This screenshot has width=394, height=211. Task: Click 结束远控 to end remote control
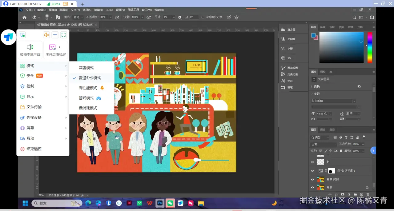[x=34, y=149]
